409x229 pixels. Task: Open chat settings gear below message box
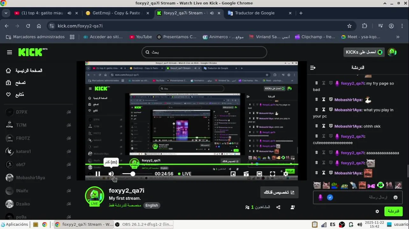pos(377,211)
